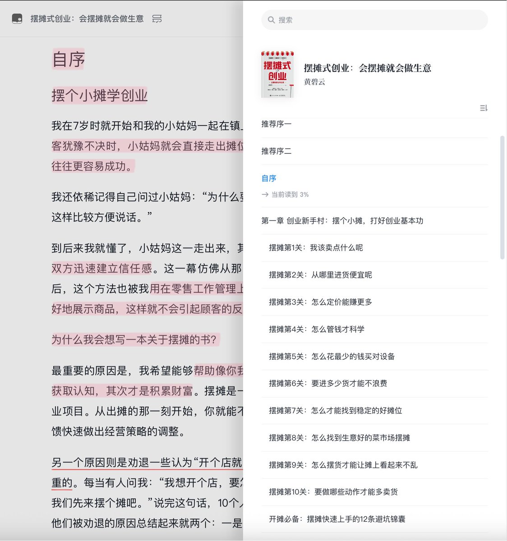This screenshot has height=541, width=507.
Task: Click the WeRead logo icon in header
Action: [17, 19]
